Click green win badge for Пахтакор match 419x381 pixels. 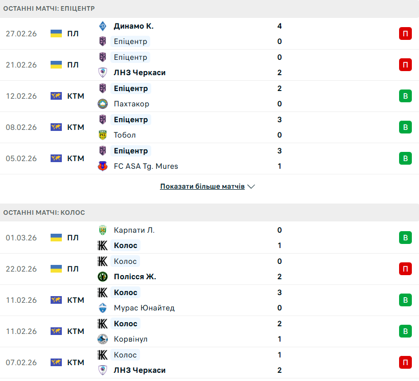(405, 96)
